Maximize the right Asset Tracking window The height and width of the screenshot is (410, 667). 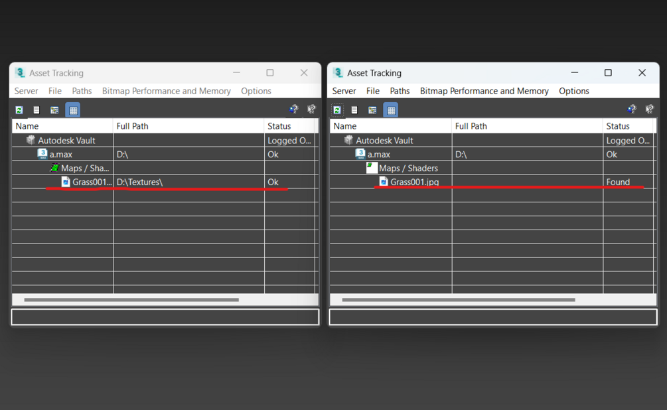coord(609,73)
